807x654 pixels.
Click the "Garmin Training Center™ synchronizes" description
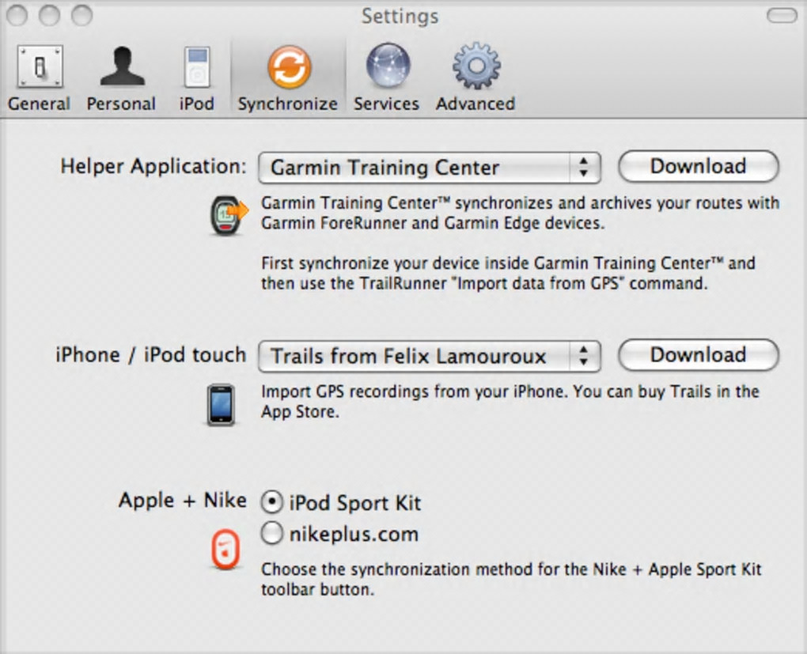click(521, 213)
